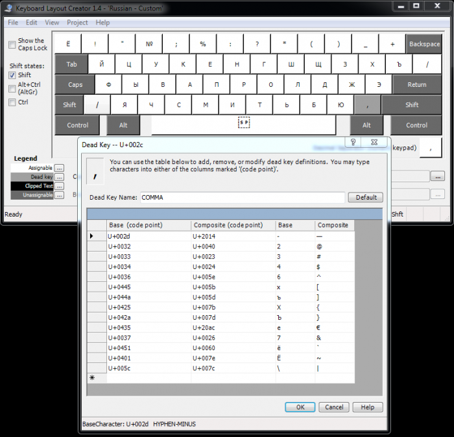
Task: Click the Base (code point) column header
Action: [x=149, y=225]
